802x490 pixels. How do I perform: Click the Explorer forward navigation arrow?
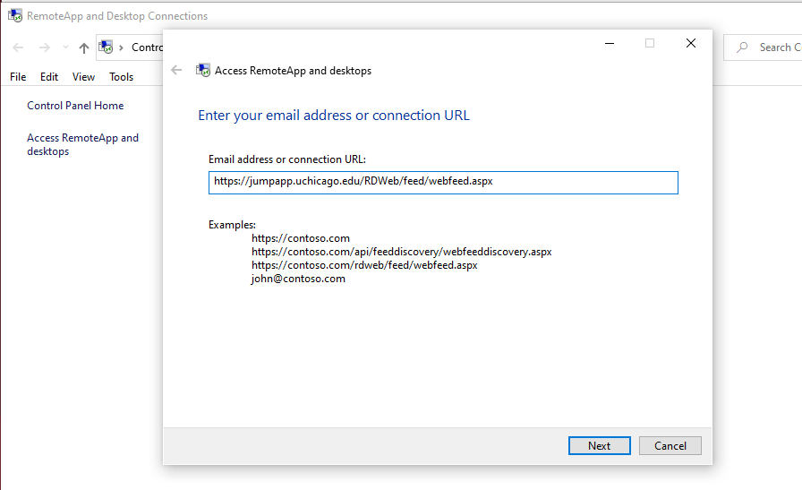44,47
